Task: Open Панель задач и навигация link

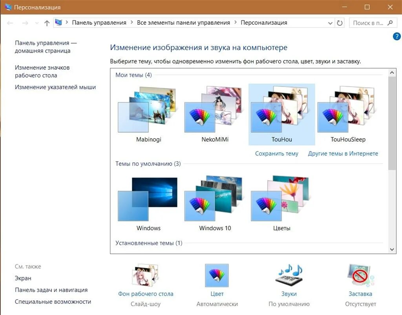Action: coord(51,290)
